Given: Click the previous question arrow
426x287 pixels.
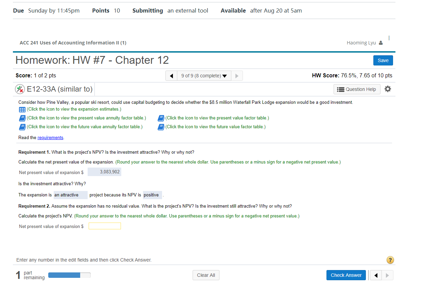Looking at the screenshot, I should point(171,75).
